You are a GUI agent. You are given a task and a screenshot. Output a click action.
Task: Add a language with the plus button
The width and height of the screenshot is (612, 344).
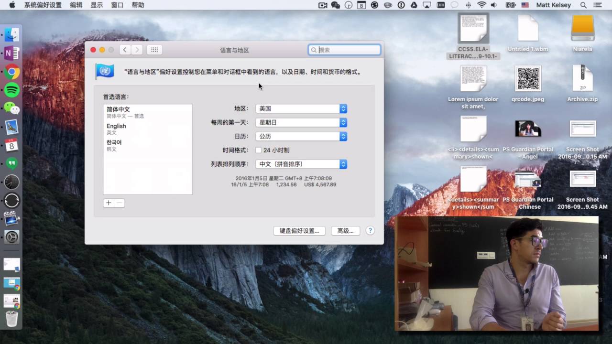(x=109, y=203)
